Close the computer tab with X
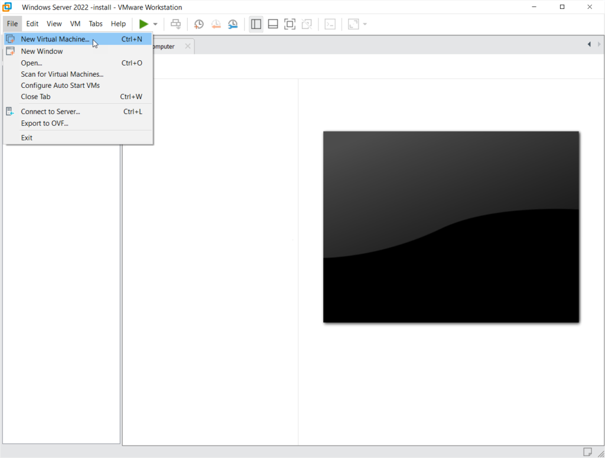Screen dimensions: 605x458 pos(187,46)
